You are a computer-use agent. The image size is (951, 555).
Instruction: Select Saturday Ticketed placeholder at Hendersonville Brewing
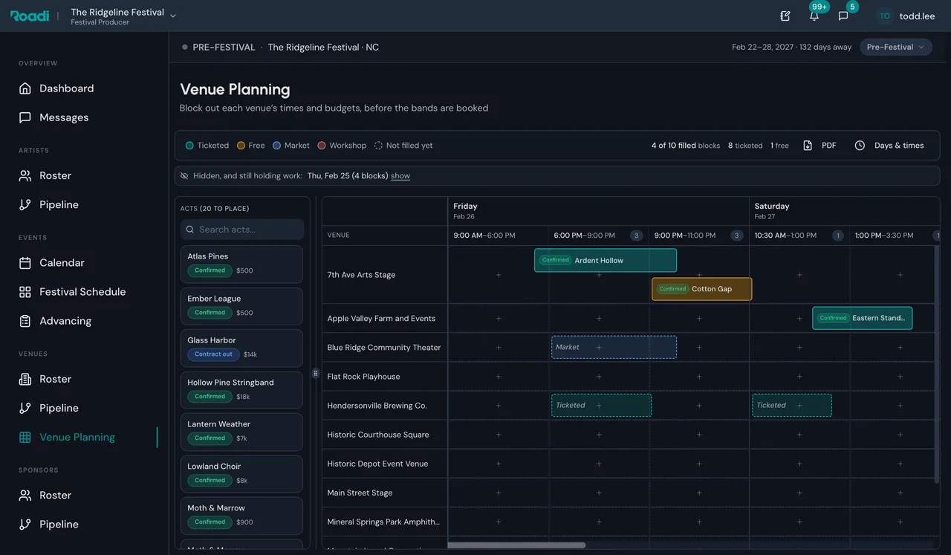792,405
